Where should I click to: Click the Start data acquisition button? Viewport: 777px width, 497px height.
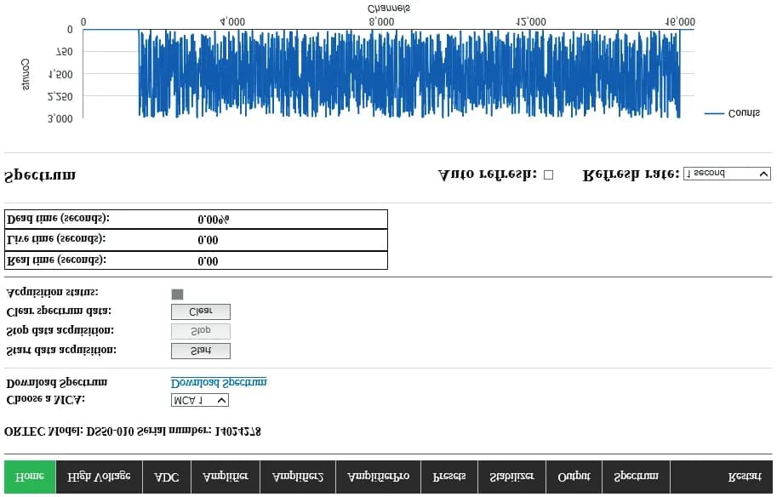pyautogui.click(x=201, y=351)
